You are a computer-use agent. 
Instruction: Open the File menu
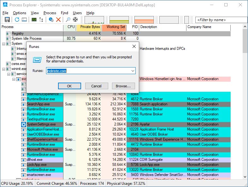(5, 13)
